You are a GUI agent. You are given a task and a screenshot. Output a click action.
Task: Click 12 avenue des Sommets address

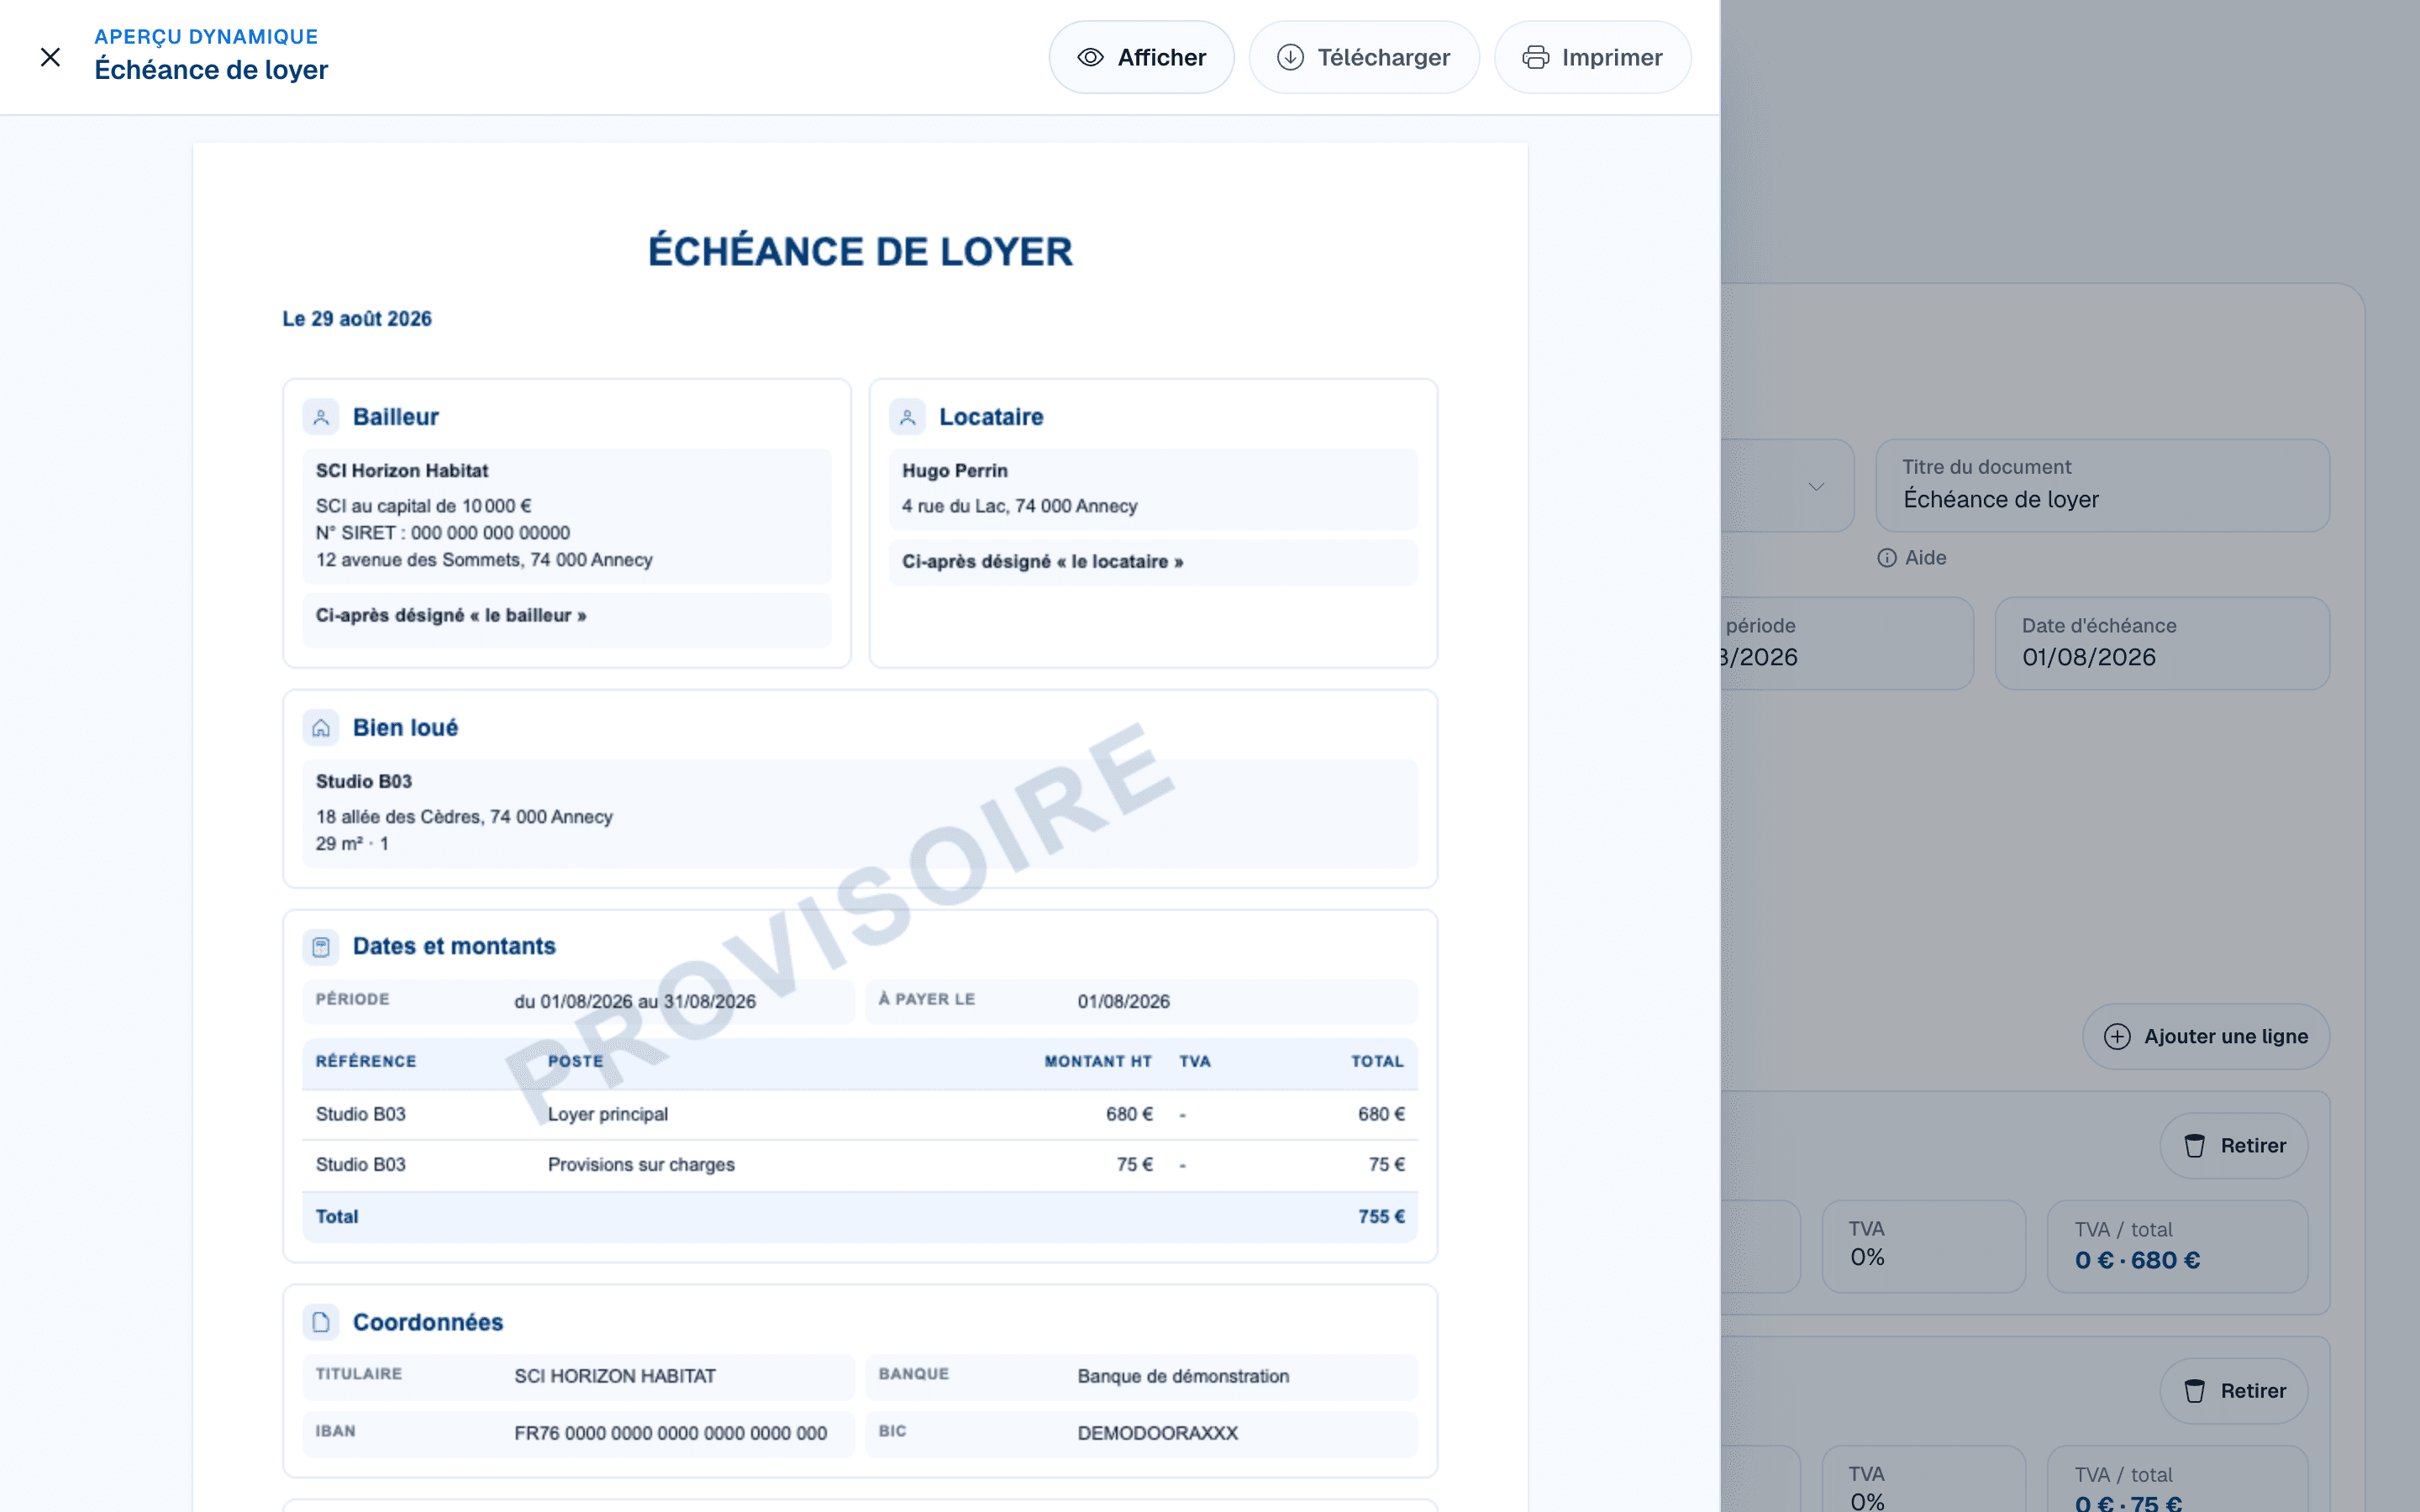click(x=484, y=560)
